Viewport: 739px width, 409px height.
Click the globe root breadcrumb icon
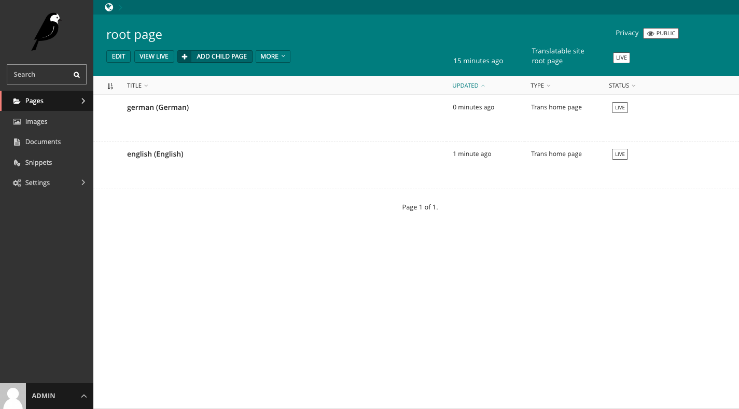[x=109, y=7]
